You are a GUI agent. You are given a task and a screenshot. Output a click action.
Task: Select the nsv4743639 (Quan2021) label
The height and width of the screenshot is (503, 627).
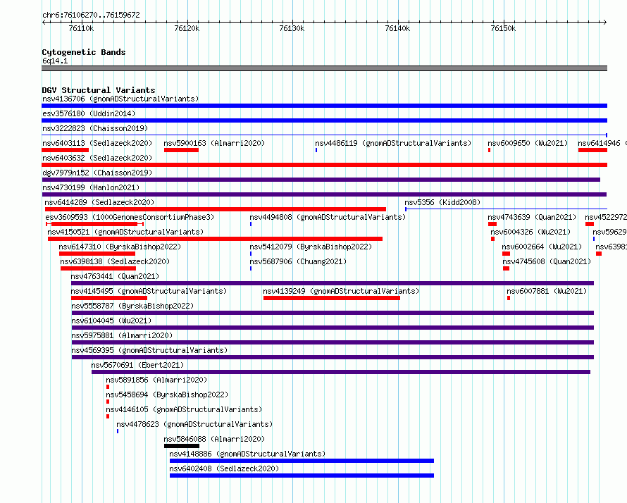click(x=532, y=217)
